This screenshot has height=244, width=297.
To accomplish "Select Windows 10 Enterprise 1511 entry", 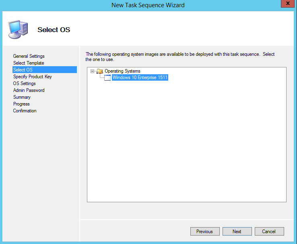I will tap(140, 78).
